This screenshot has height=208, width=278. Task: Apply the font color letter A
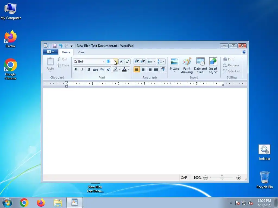(124, 69)
